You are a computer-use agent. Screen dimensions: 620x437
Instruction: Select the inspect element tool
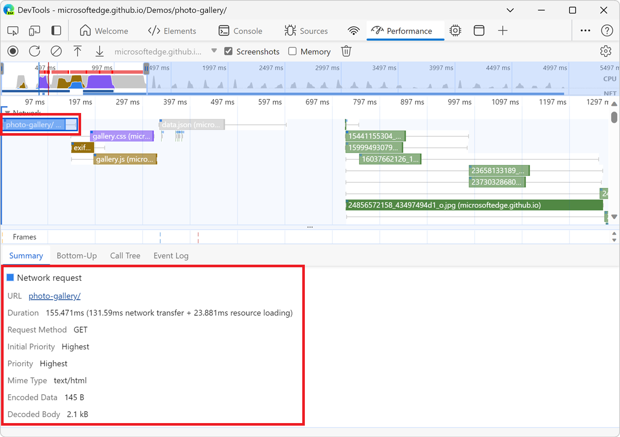tap(13, 31)
